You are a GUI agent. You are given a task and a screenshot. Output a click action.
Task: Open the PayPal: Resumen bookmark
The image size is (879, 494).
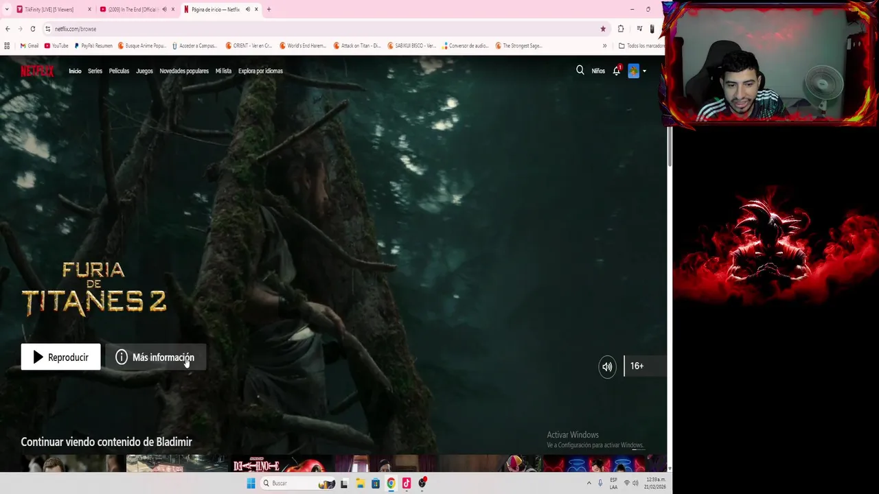[x=93, y=46]
